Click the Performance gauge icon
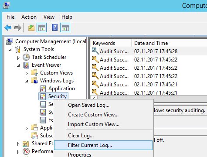 26,151
